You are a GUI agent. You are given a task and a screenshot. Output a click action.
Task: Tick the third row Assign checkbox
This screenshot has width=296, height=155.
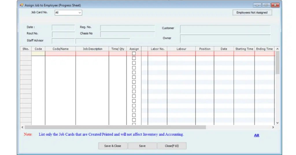134,63
